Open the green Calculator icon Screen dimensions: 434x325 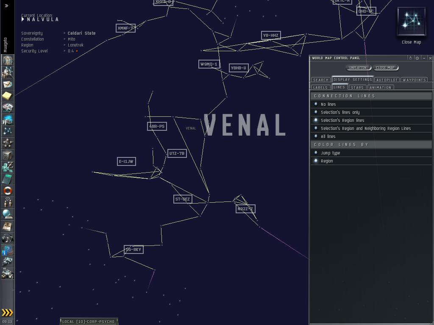tap(8, 179)
